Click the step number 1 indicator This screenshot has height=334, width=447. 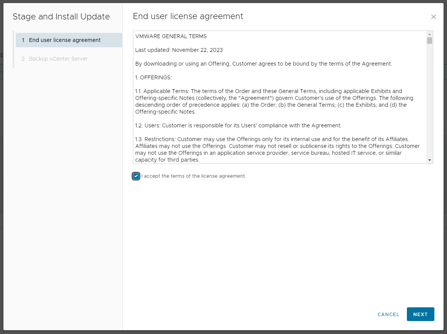[24, 40]
